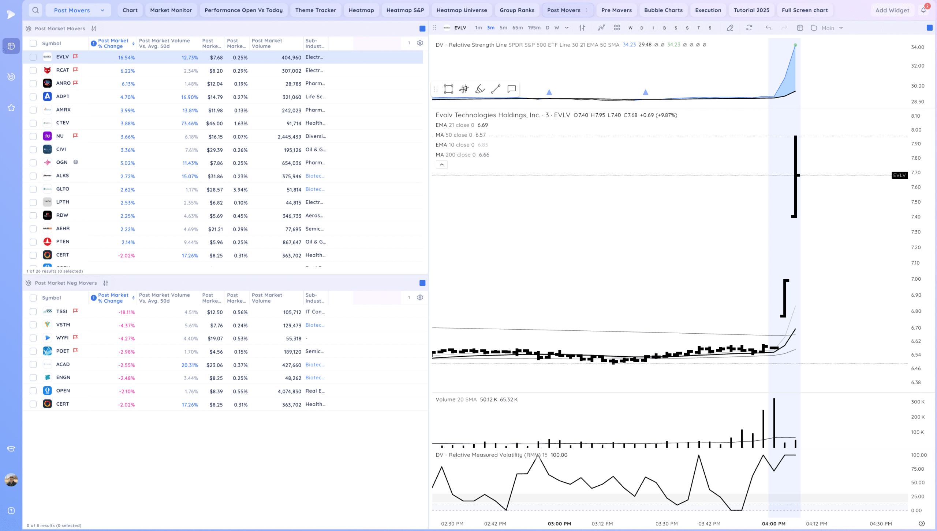This screenshot has height=531, width=937.
Task: Select the 5m timeframe button
Action: coord(503,28)
